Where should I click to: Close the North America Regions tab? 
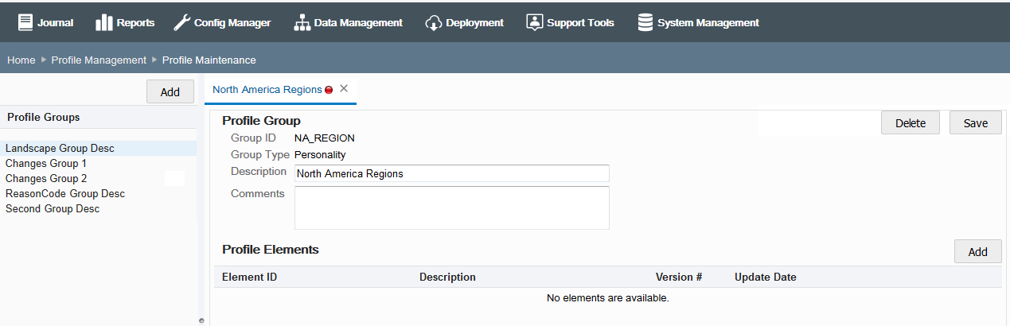coord(344,88)
